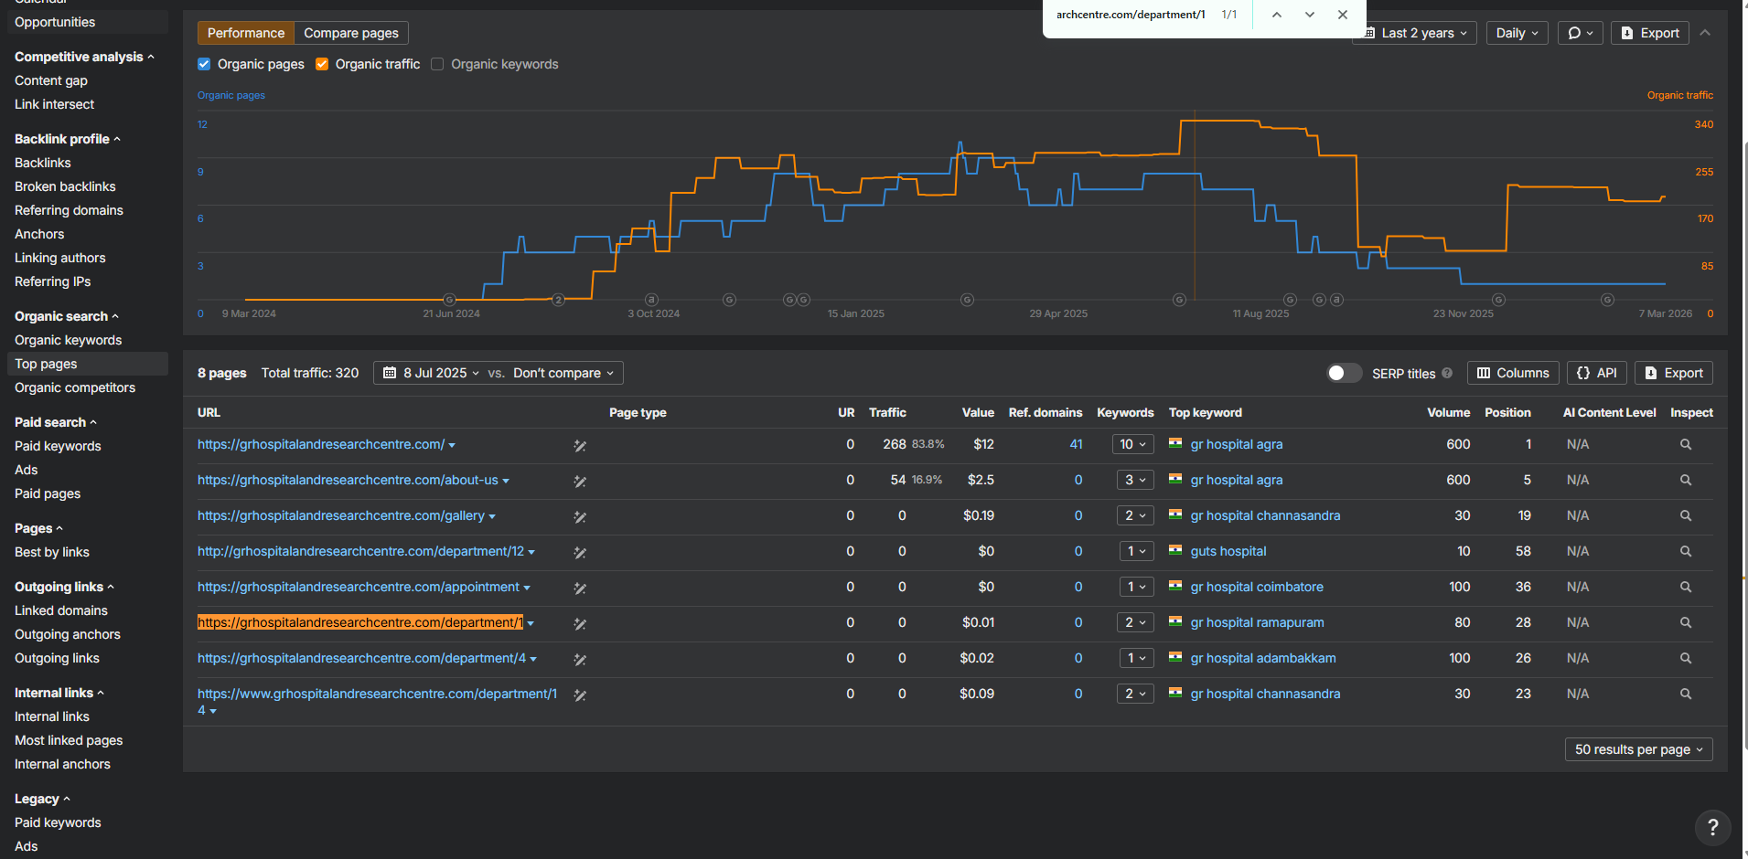Viewport: 1748px width, 859px height.
Task: Enable the Organic keywords checkbox
Action: pos(437,64)
